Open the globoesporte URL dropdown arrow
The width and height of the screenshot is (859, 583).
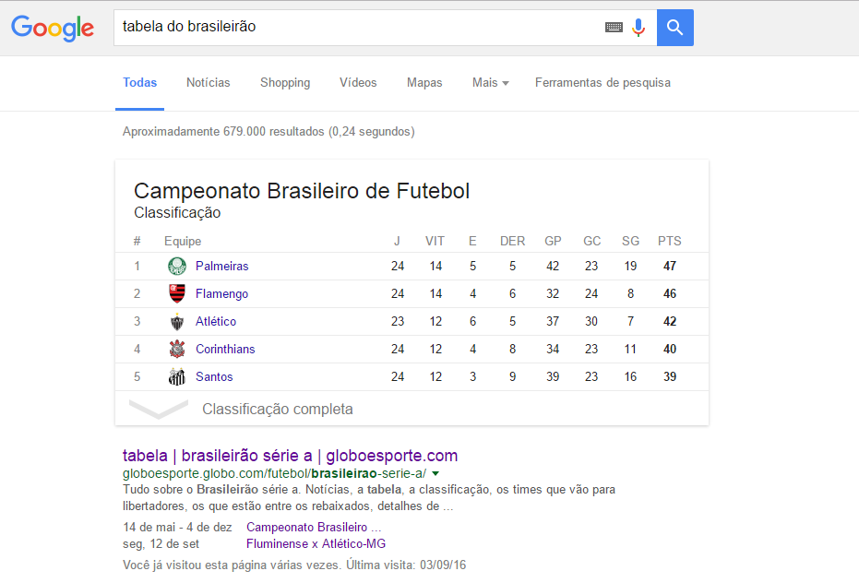point(435,473)
